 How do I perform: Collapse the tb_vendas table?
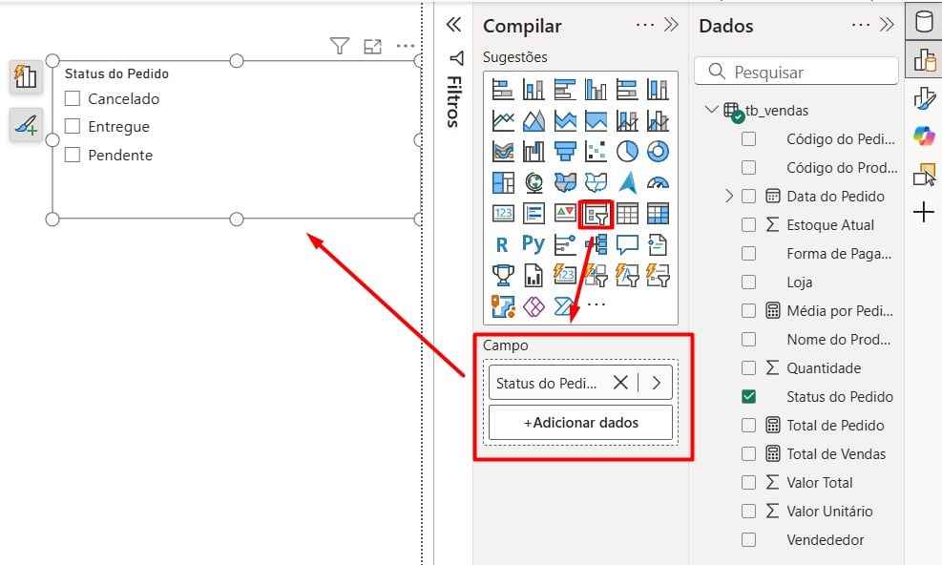(x=711, y=110)
